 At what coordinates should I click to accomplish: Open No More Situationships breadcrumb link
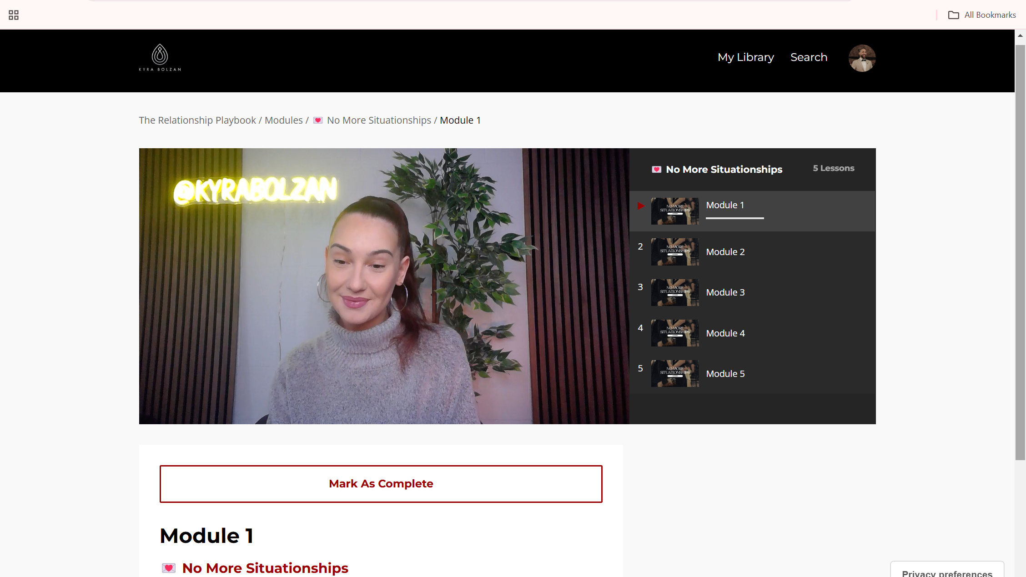coord(378,120)
